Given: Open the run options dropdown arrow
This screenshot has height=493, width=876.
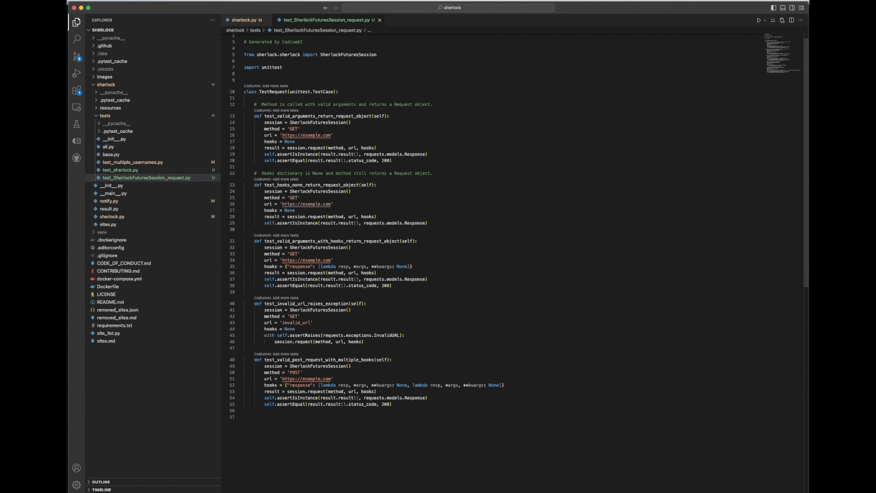Looking at the screenshot, I should [x=765, y=20].
